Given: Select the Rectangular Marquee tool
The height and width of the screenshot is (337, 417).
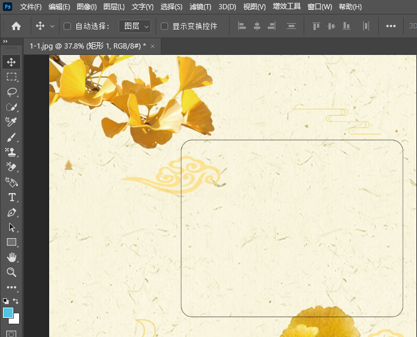Looking at the screenshot, I should tap(11, 77).
